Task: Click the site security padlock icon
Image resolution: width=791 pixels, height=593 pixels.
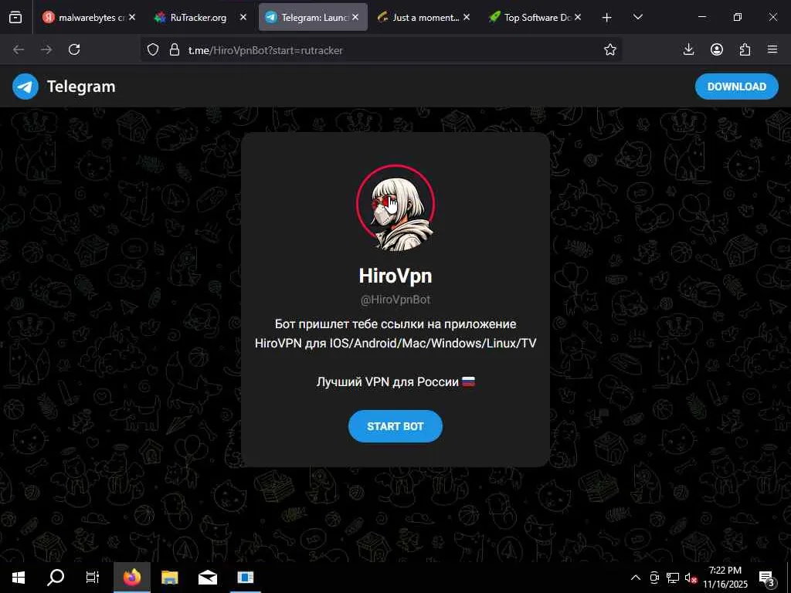Action: click(x=175, y=49)
